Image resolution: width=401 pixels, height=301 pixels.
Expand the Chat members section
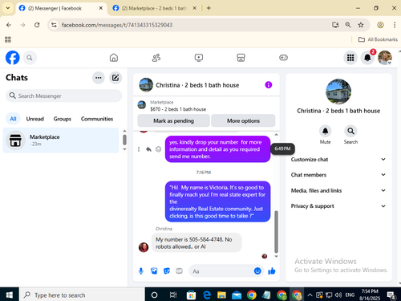coord(338,175)
